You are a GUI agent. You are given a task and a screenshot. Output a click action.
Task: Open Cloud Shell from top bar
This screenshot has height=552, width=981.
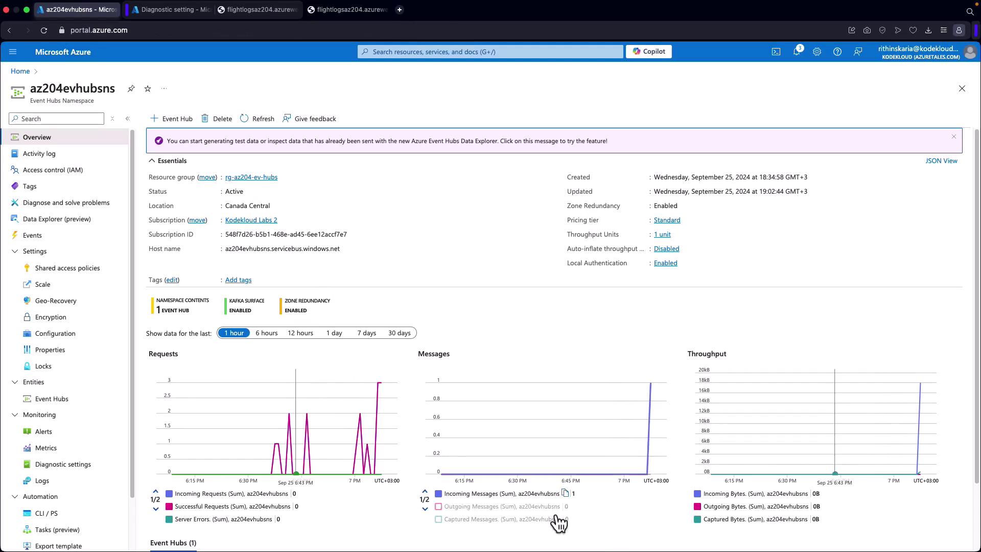coord(776,52)
